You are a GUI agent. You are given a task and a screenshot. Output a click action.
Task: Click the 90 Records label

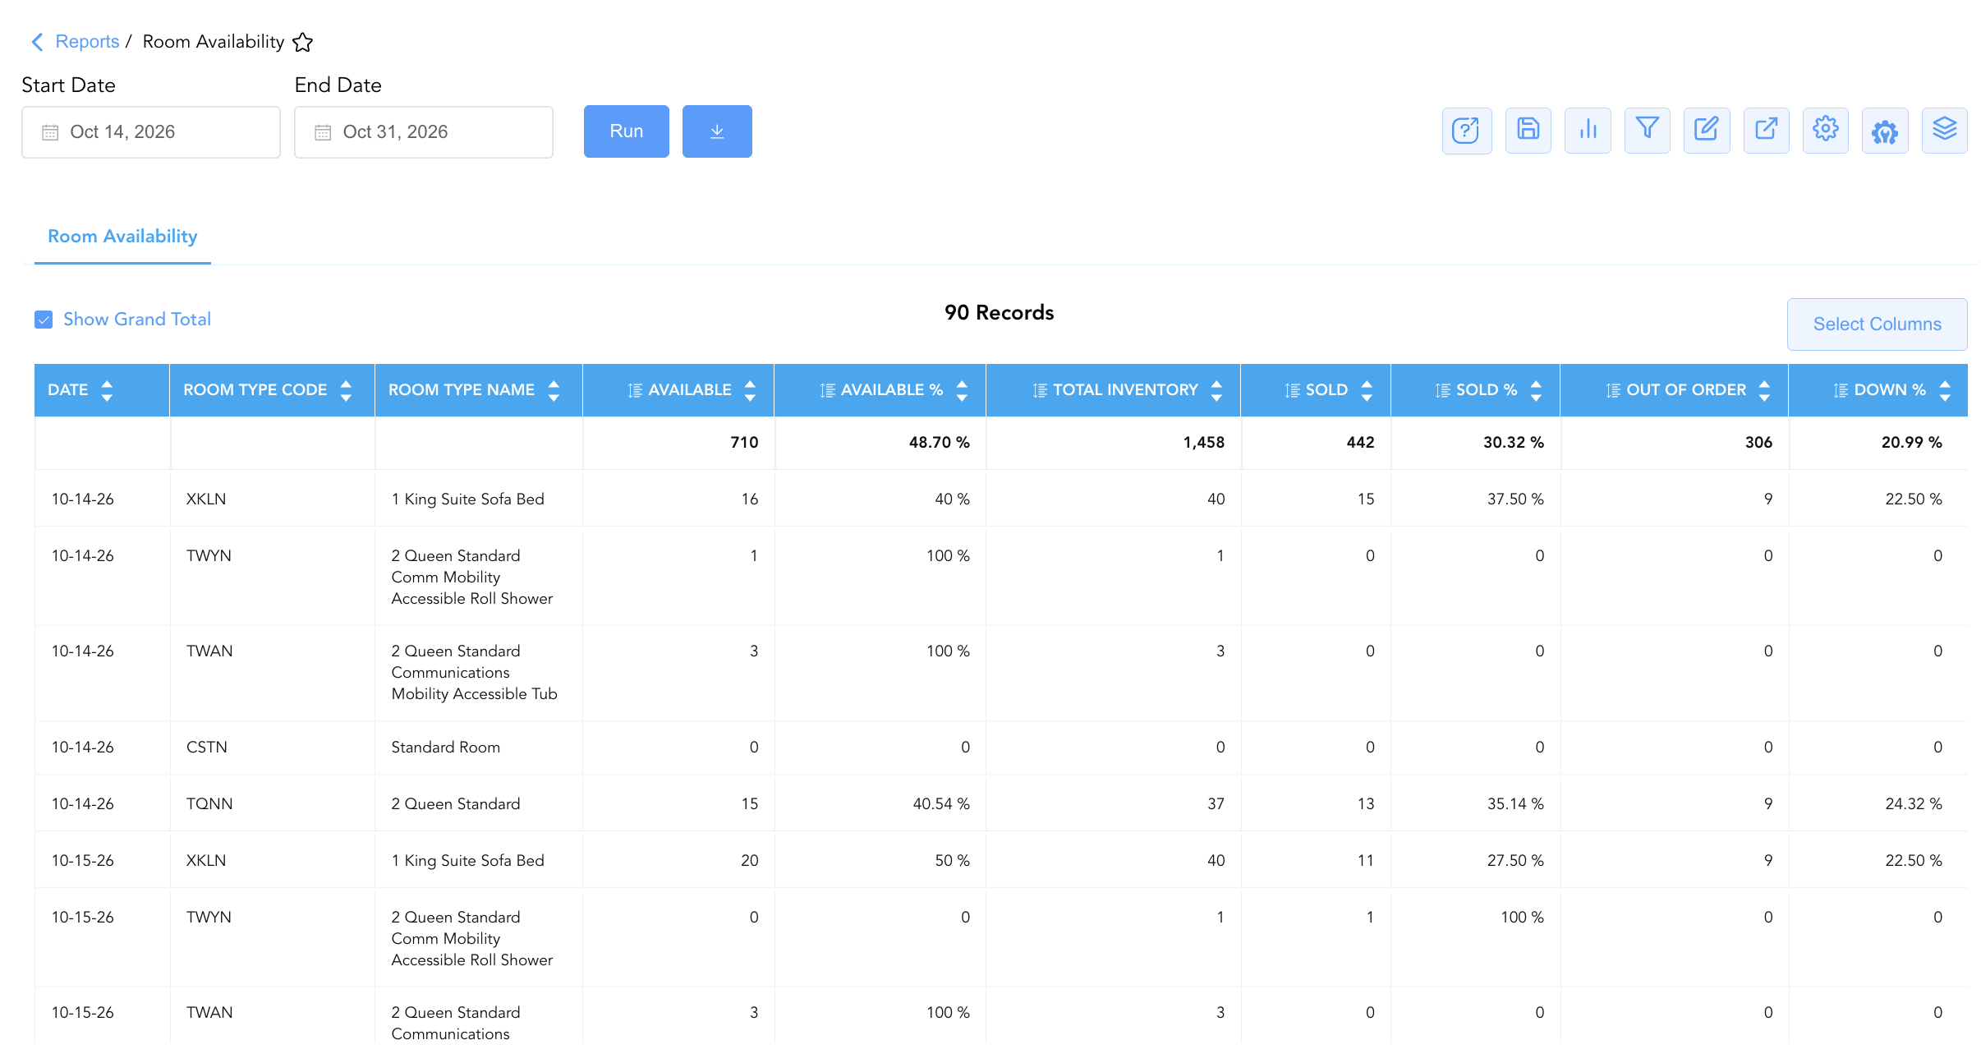[999, 313]
